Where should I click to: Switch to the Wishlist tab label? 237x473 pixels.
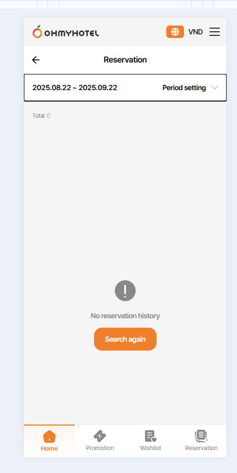pyautogui.click(x=151, y=448)
